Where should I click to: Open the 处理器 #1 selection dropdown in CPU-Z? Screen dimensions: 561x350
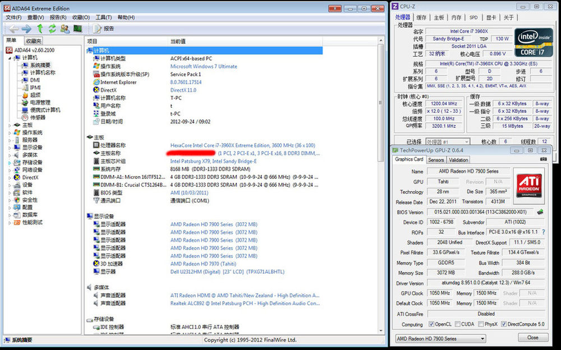click(x=448, y=142)
